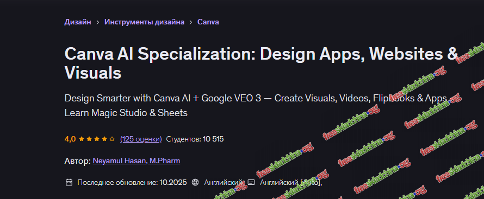Open the Canva breadcrumb link
Viewport: 484px width, 199px height.
pos(208,22)
